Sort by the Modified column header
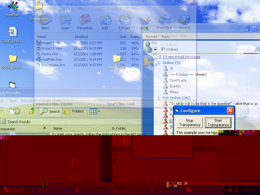Viewport: 260px width, 195px height. [81, 37]
